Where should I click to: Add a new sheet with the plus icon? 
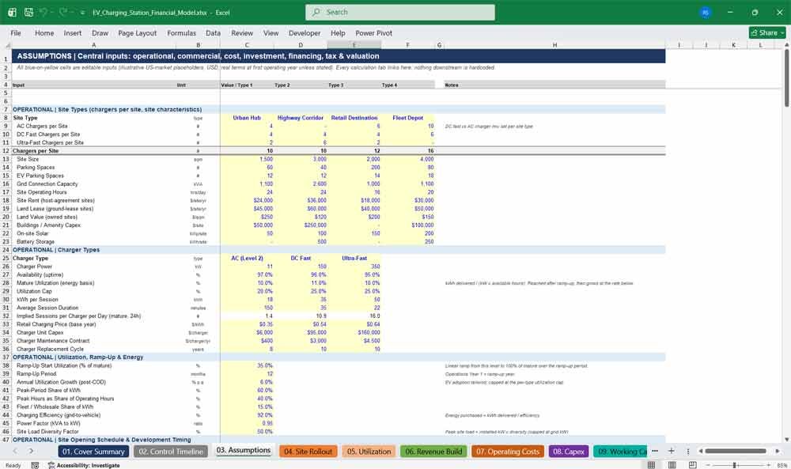click(x=671, y=451)
